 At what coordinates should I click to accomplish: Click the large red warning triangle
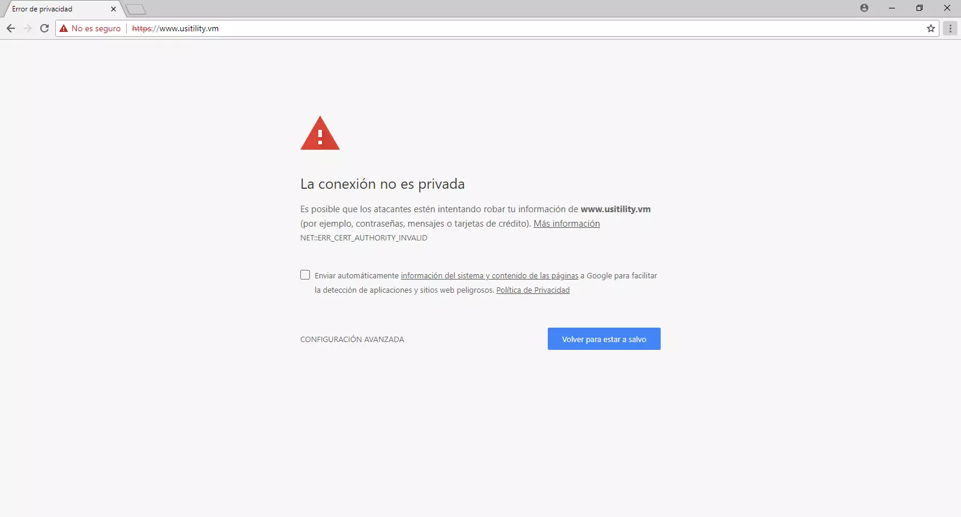click(320, 134)
